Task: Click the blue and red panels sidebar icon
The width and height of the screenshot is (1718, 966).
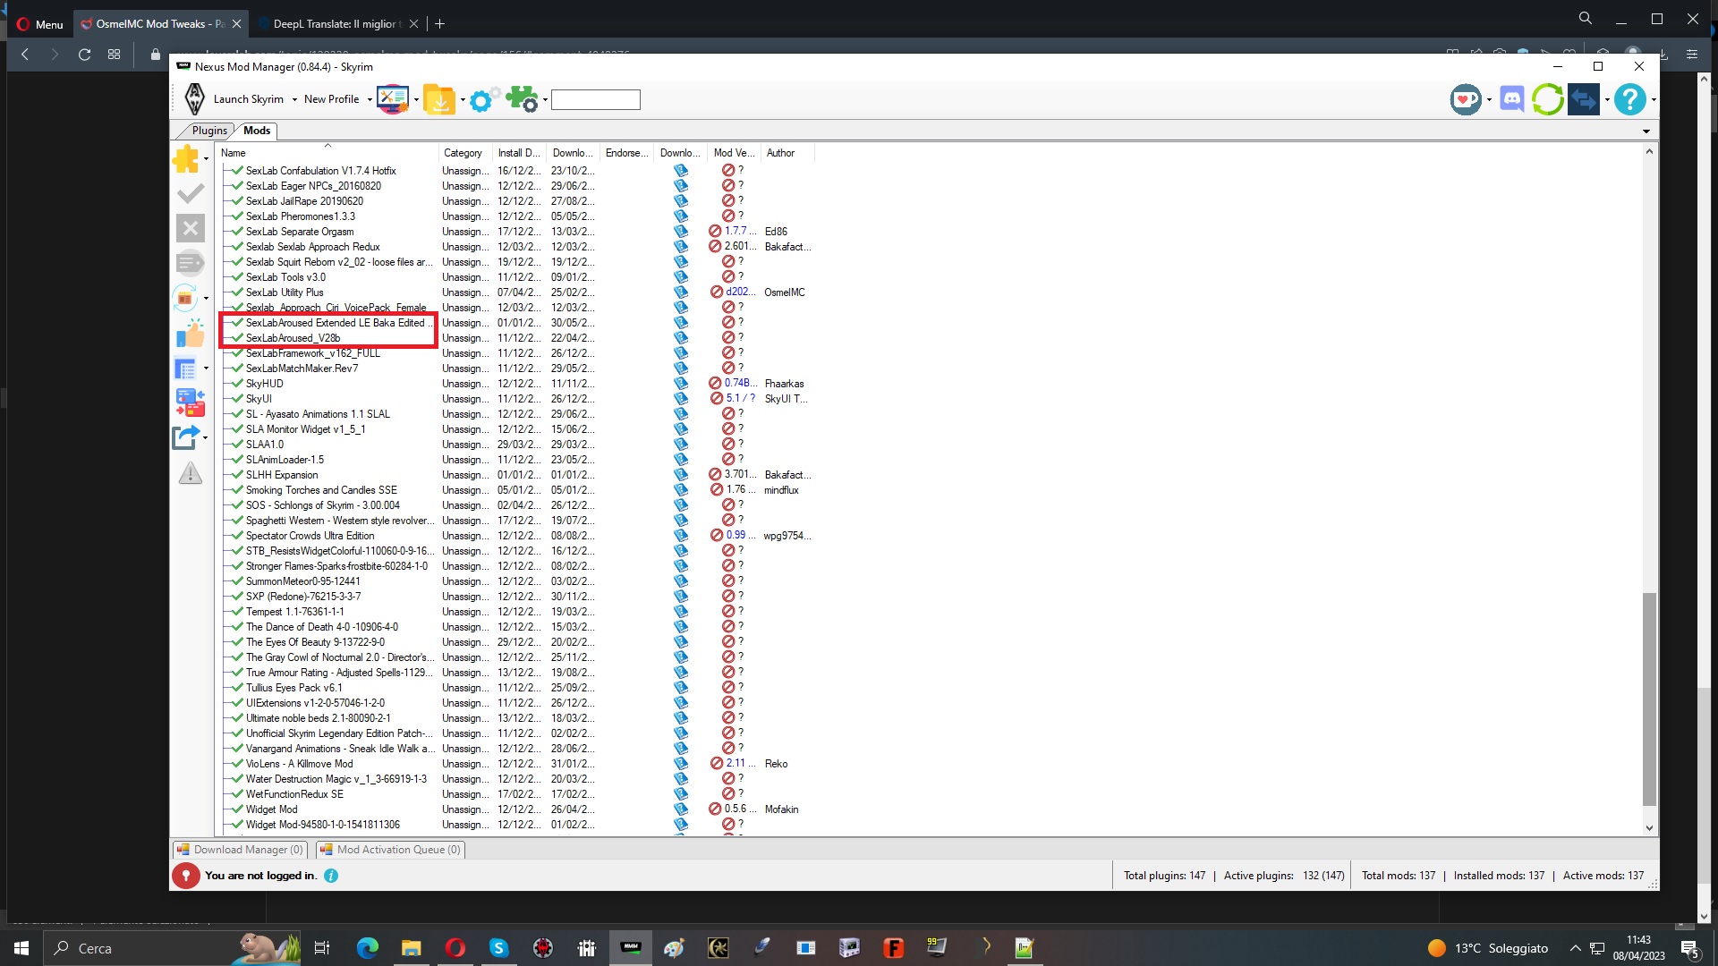Action: [x=190, y=403]
